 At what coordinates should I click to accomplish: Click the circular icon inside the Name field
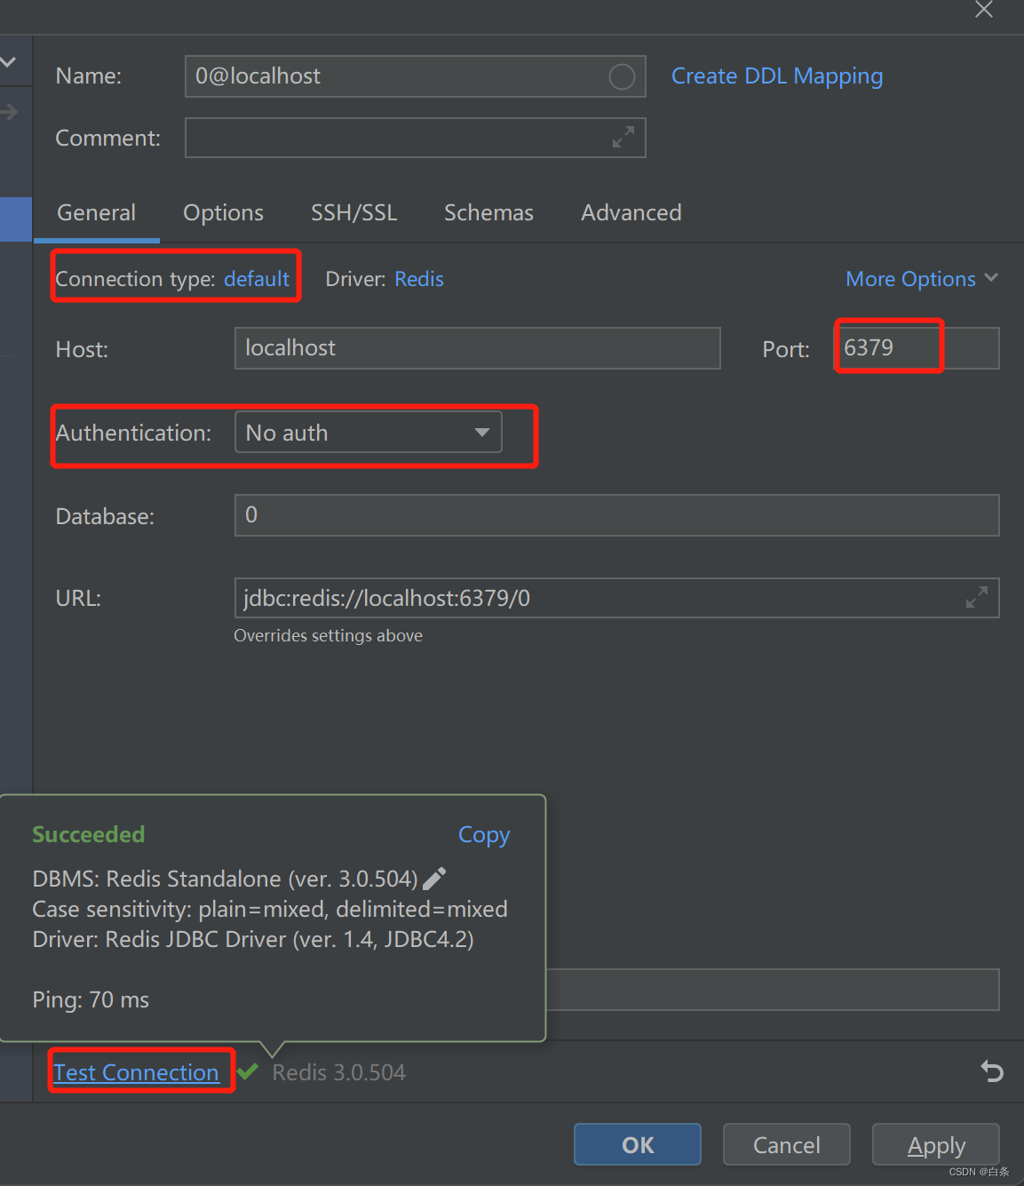click(622, 76)
